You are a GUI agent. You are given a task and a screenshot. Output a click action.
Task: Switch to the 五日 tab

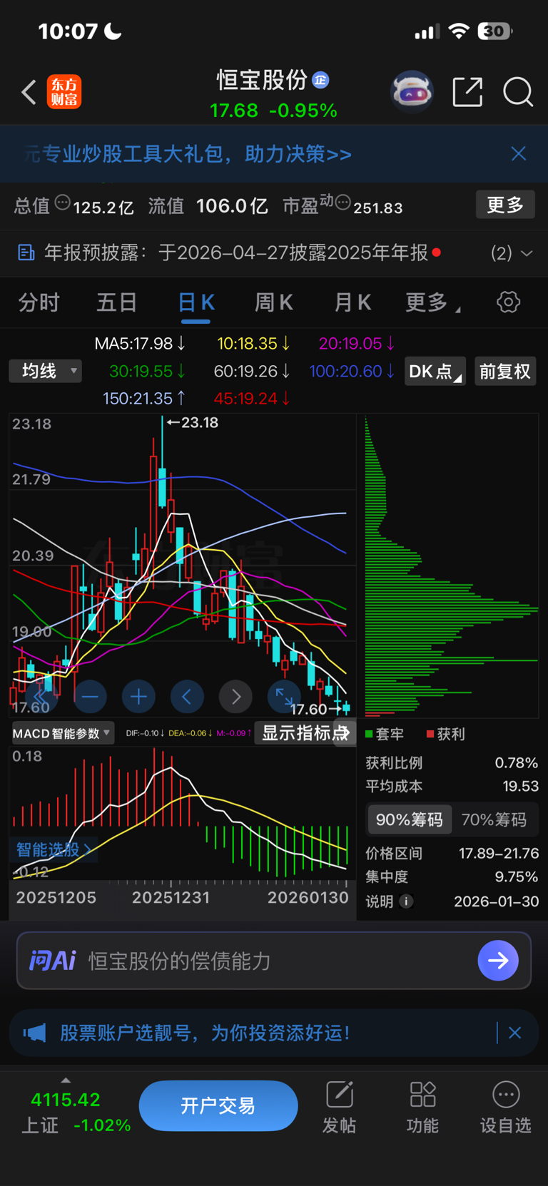(117, 302)
